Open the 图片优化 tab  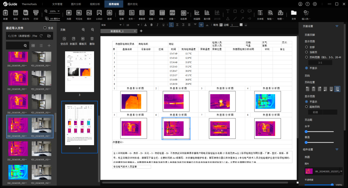coord(133,4)
